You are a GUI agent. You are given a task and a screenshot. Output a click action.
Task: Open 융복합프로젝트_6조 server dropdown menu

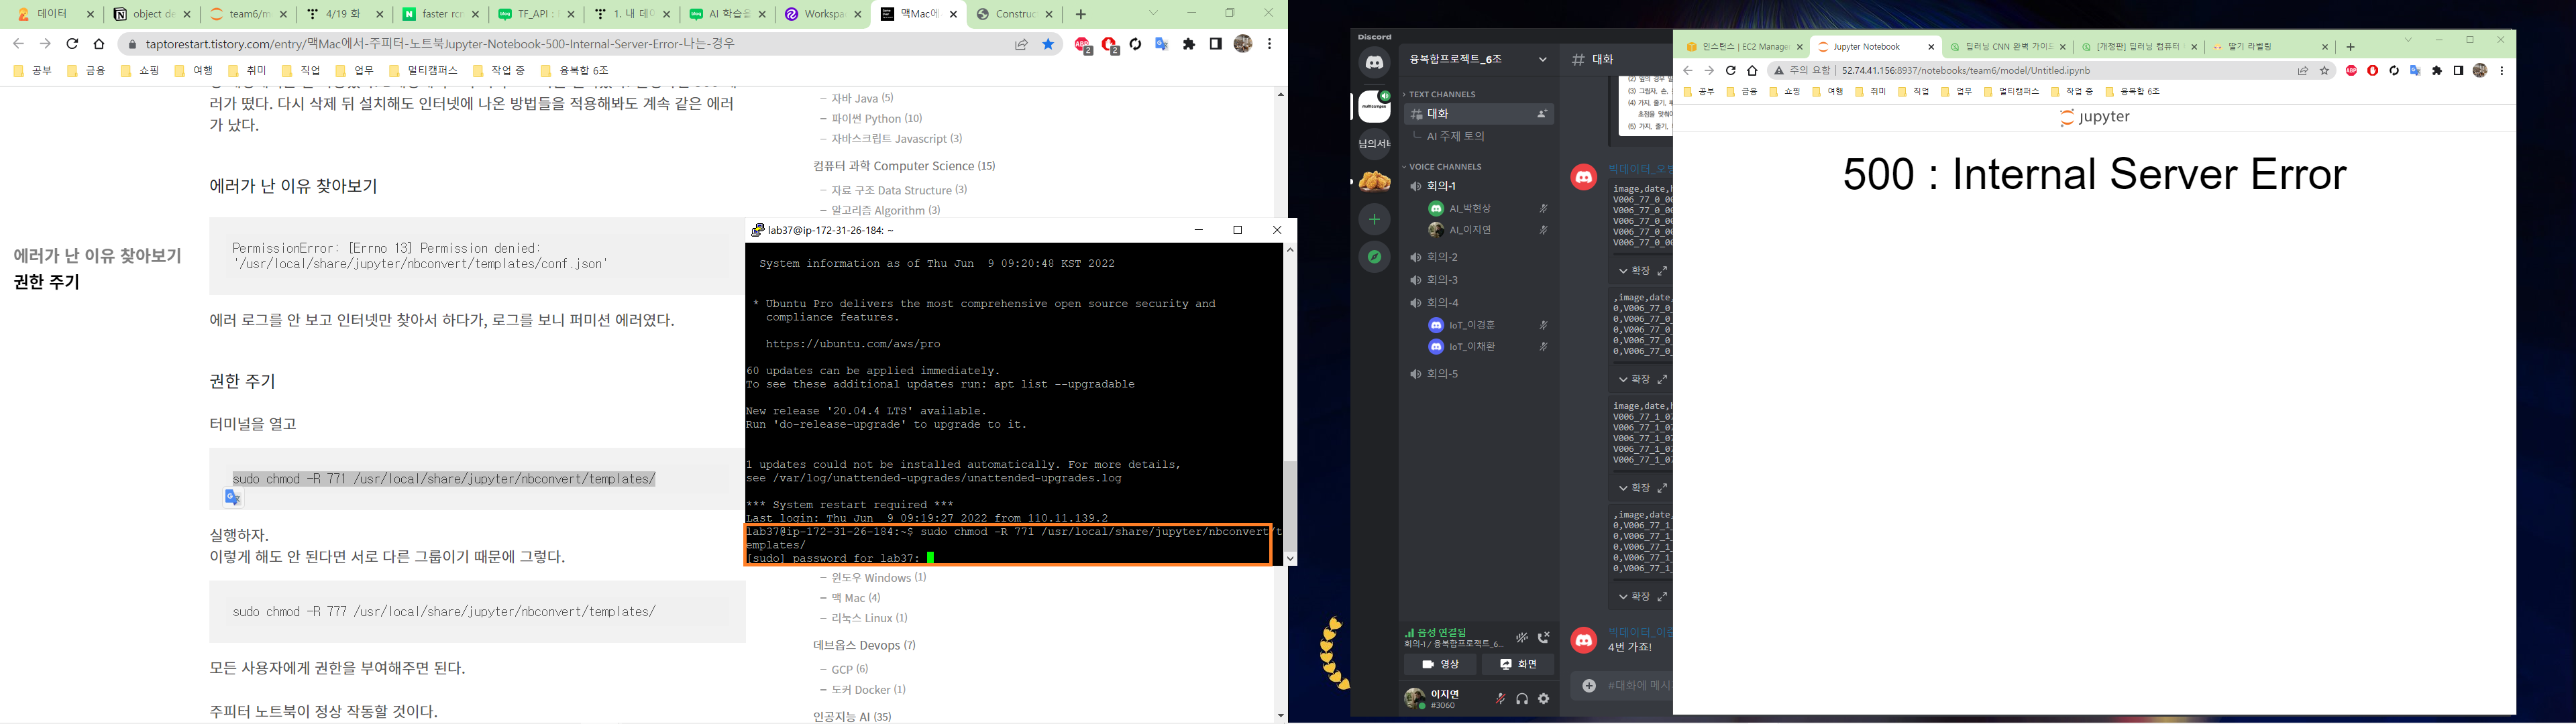[x=1542, y=60]
